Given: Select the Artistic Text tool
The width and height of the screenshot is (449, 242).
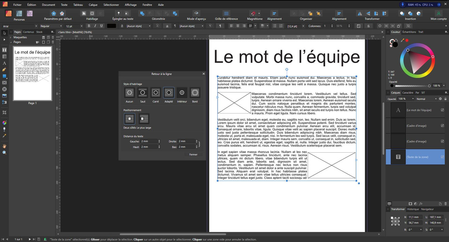Looking at the screenshot, I should pos(4,63).
